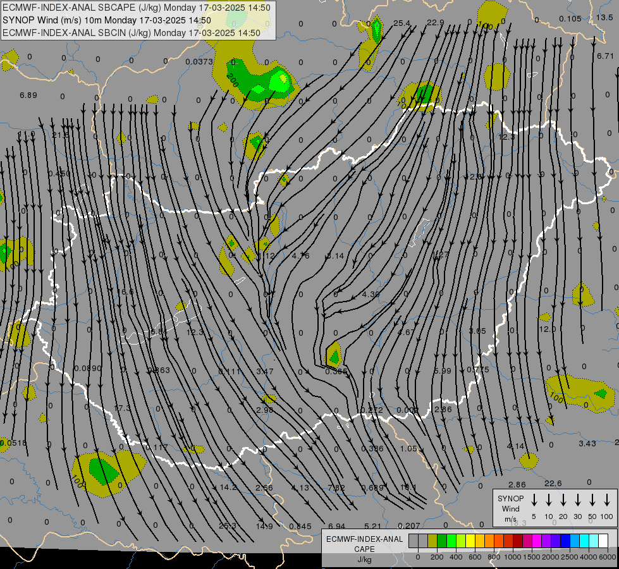Image resolution: width=619 pixels, height=569 pixels.
Task: Click the wind legend arrow above 100
Action: coord(607,500)
